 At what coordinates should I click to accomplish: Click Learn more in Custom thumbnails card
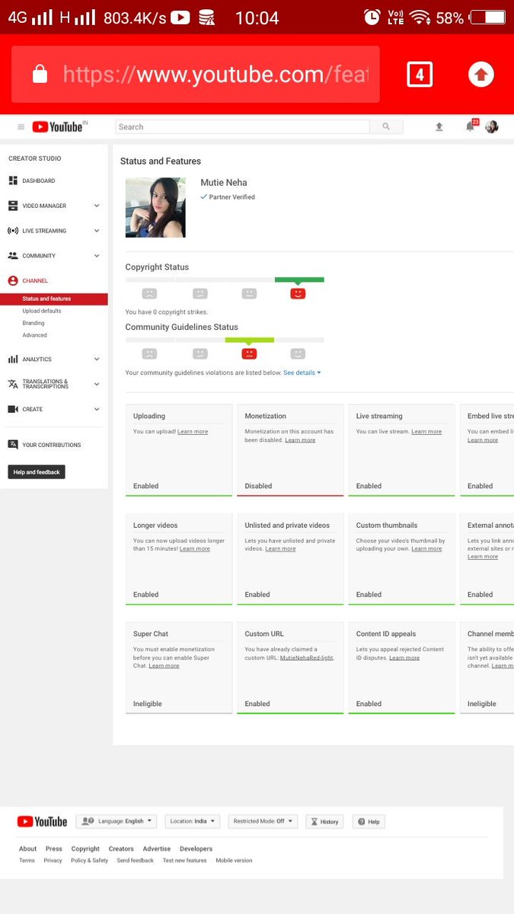[x=426, y=549]
